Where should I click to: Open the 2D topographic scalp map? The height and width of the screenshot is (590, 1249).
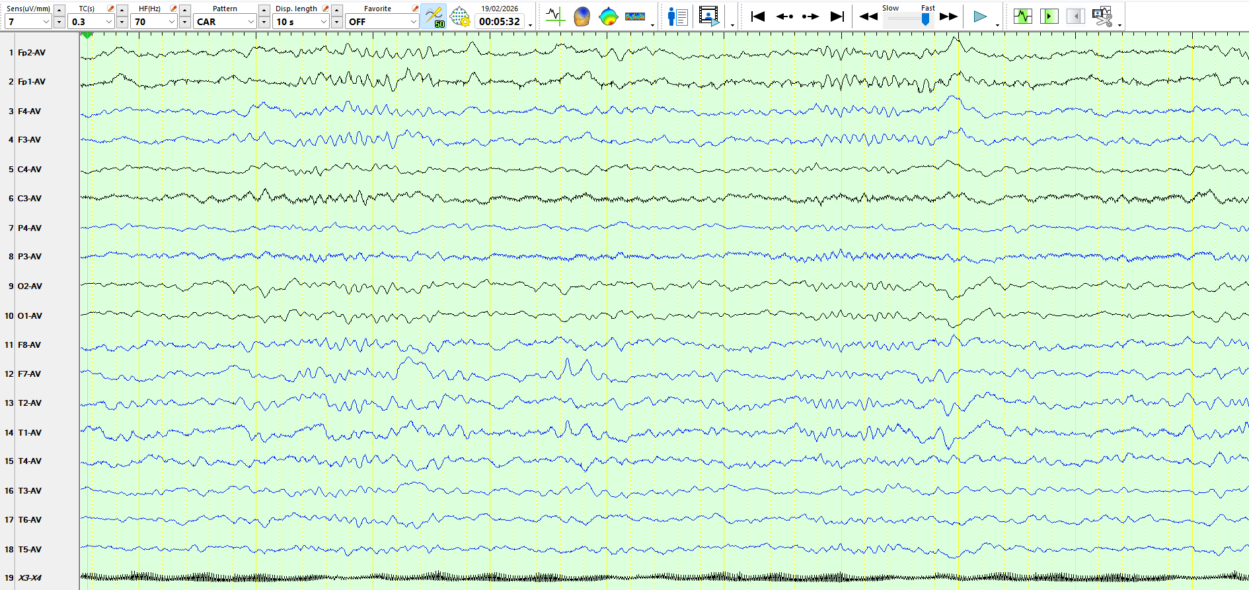pyautogui.click(x=608, y=16)
